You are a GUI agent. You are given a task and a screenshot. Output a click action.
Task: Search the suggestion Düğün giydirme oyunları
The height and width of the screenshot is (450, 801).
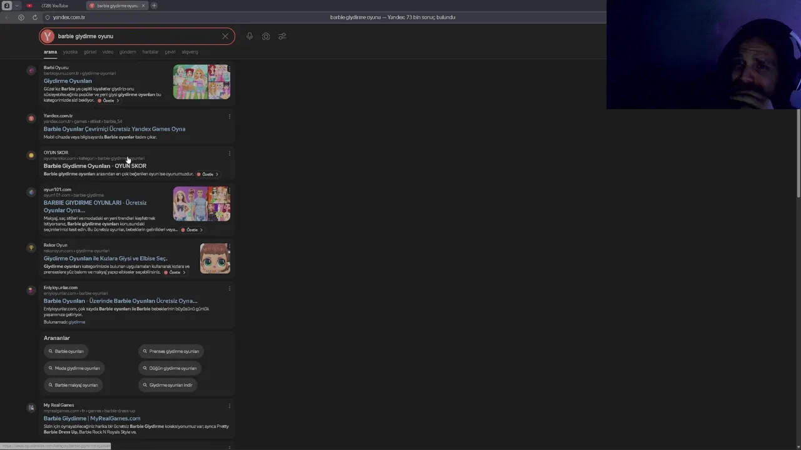pos(170,368)
